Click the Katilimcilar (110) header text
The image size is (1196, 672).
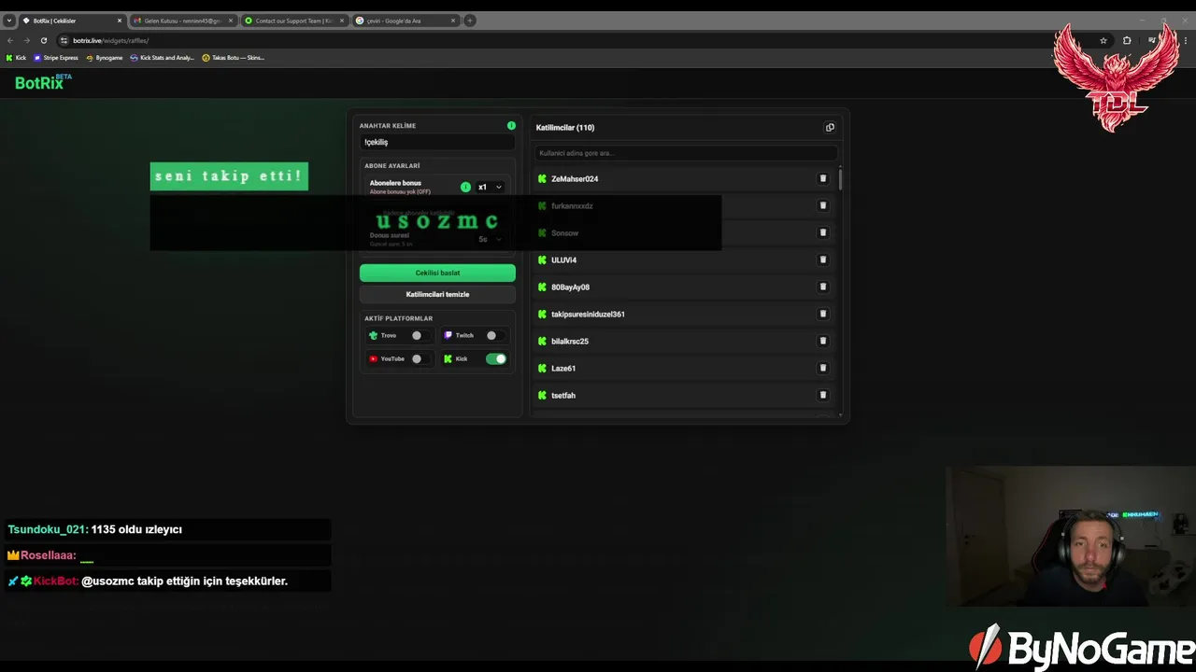click(x=565, y=128)
